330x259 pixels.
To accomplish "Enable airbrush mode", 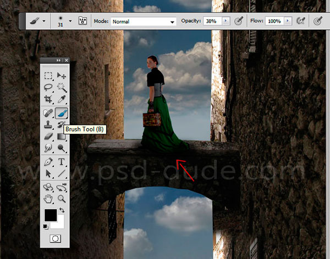I will [301, 21].
